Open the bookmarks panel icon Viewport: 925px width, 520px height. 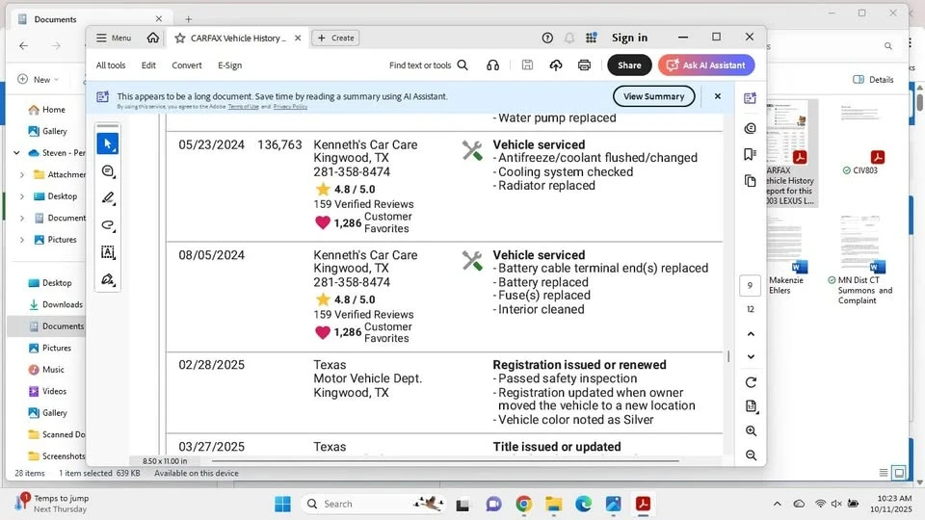[750, 154]
